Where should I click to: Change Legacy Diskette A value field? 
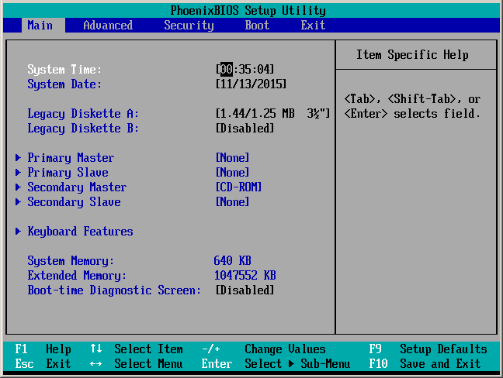point(272,113)
